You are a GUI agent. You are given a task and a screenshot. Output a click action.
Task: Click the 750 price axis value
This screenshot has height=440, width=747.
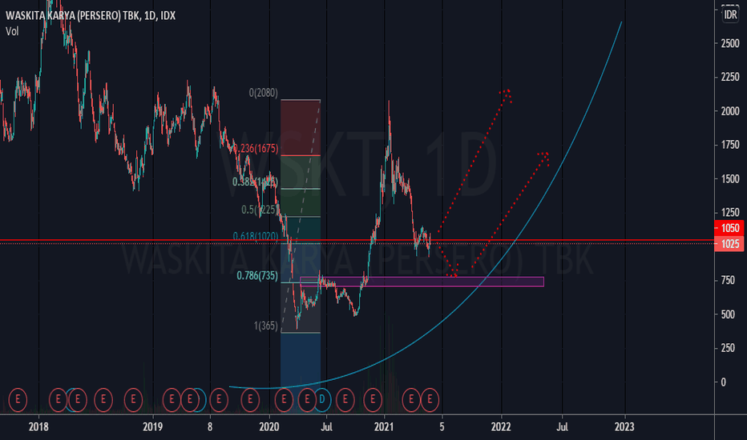[x=728, y=281]
